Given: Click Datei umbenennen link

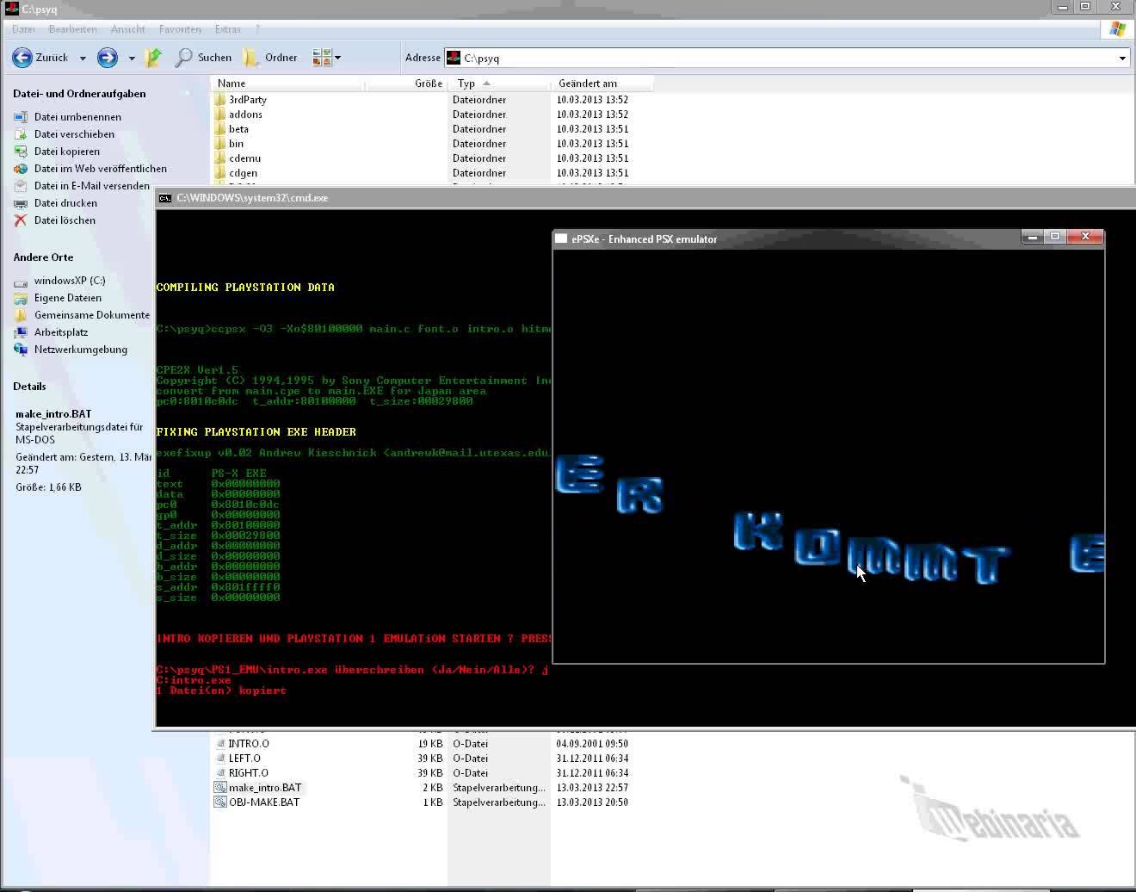Looking at the screenshot, I should pos(77,117).
